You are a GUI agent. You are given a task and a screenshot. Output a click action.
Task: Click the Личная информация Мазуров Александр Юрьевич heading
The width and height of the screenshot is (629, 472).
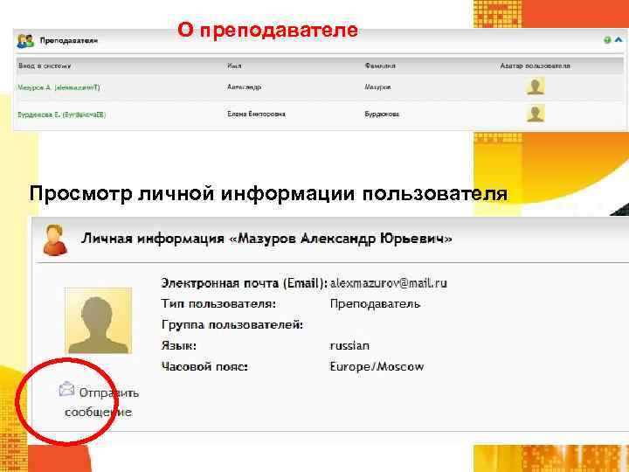tap(266, 239)
